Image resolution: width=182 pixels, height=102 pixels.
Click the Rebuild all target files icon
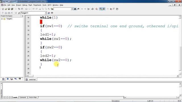[9, 13]
